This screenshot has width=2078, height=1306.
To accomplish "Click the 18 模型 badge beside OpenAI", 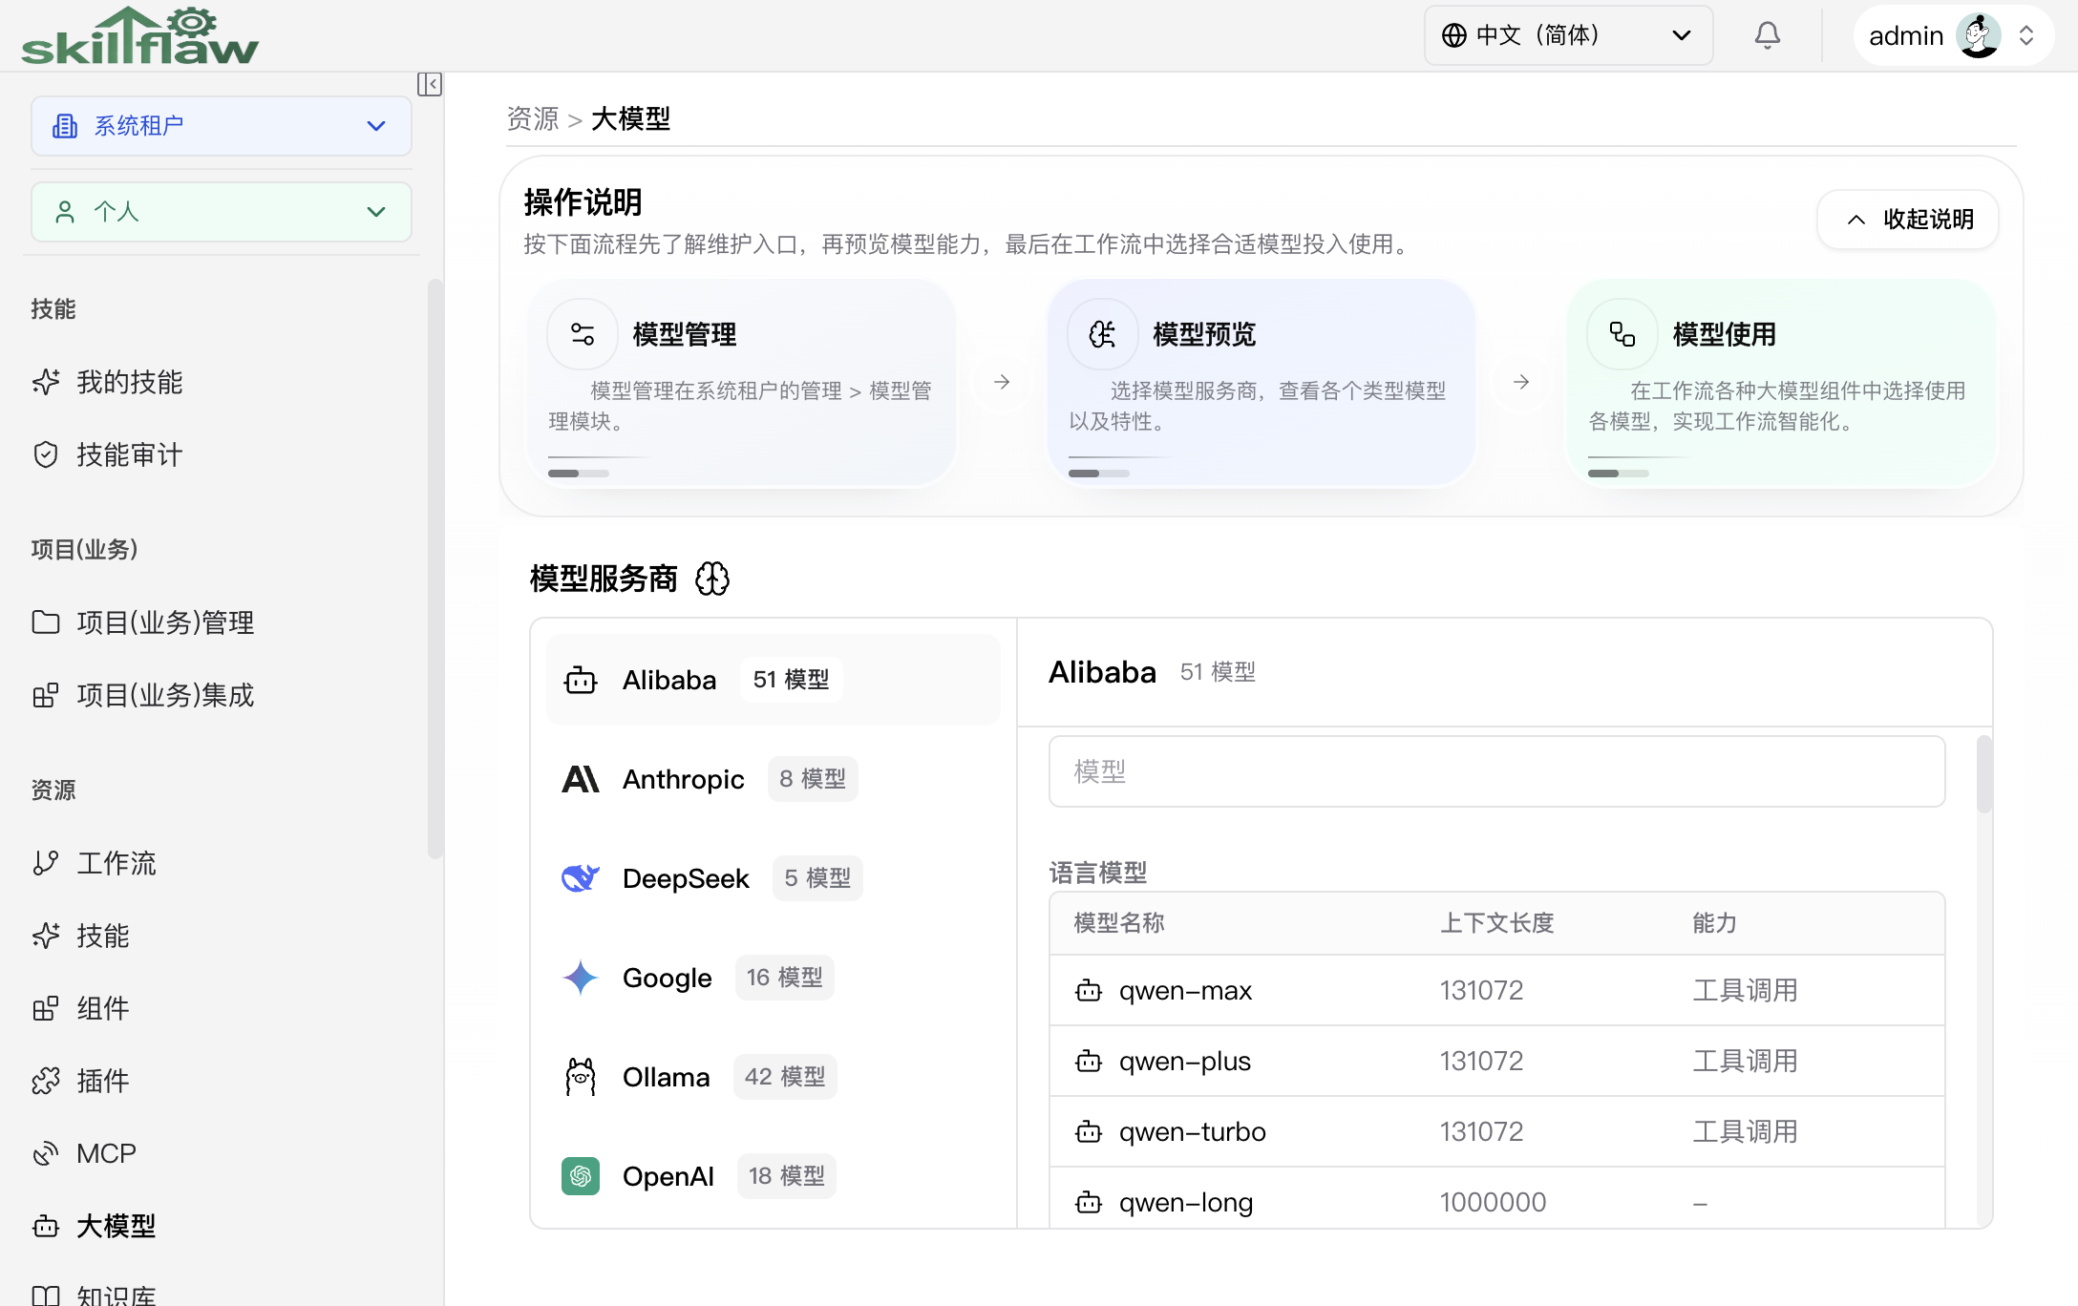I will 787,1176.
